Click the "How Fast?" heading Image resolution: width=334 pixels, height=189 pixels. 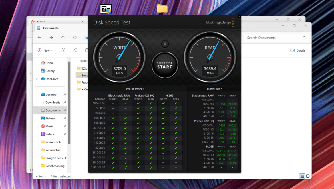(x=214, y=89)
